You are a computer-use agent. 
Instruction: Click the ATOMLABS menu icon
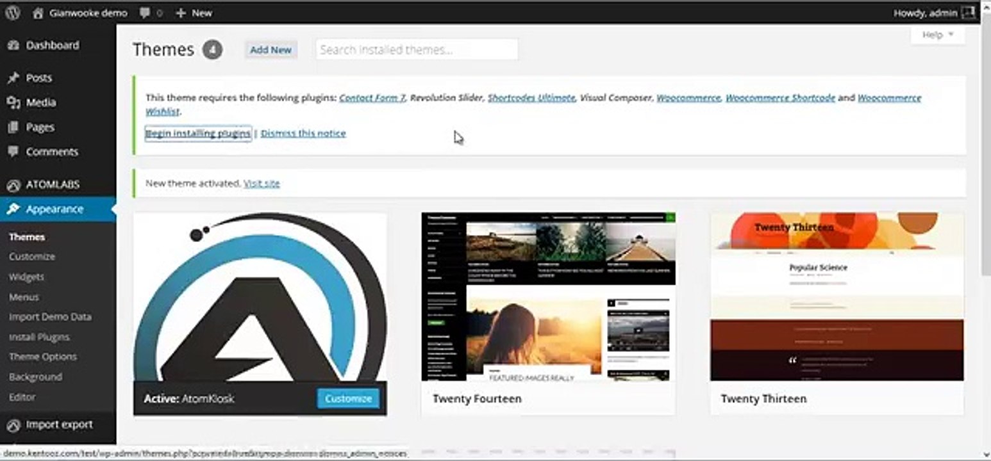tap(13, 185)
